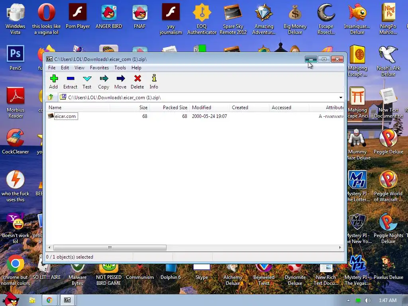The image size is (408, 306).
Task: Minimize the 7-Zip window
Action: [311, 59]
